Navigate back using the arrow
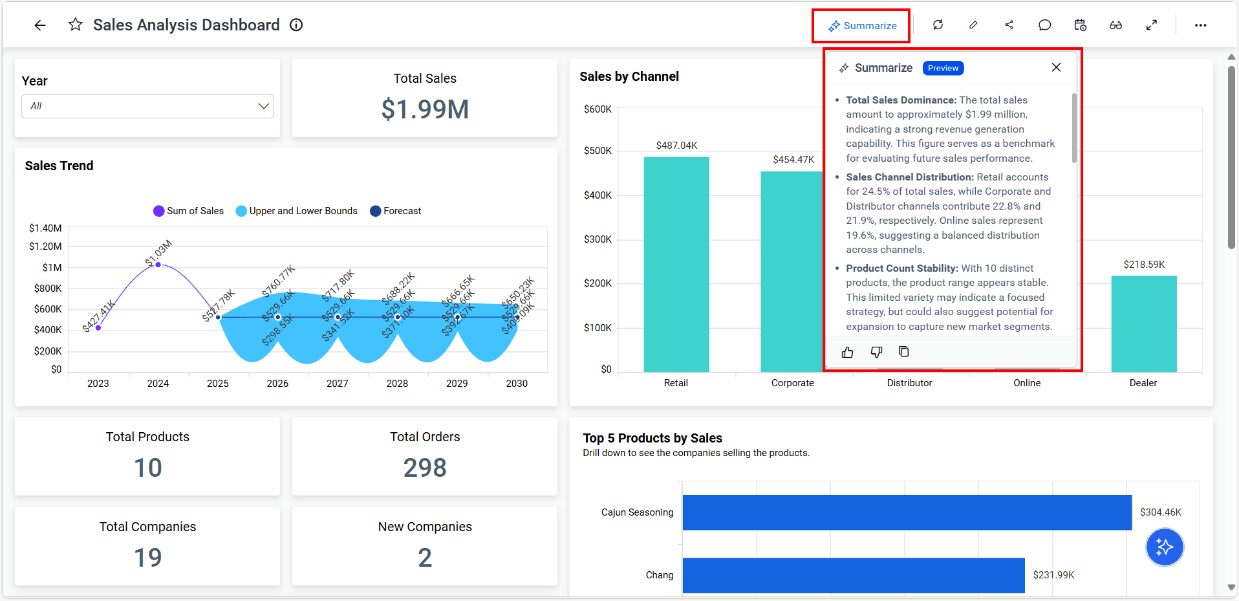This screenshot has width=1239, height=601. pyautogui.click(x=40, y=25)
